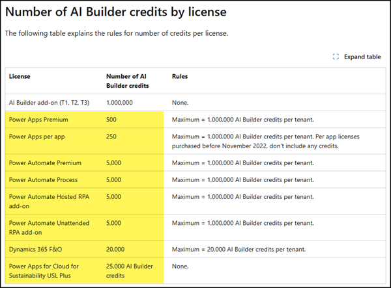
Task: Click the rule text for Power Automate Premium
Action: click(242, 163)
